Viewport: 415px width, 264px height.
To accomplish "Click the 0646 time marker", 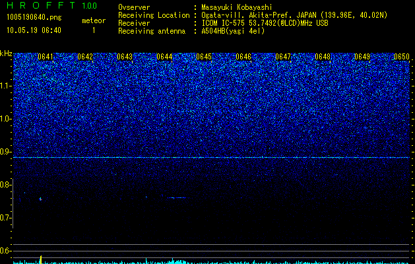I will tap(243, 57).
